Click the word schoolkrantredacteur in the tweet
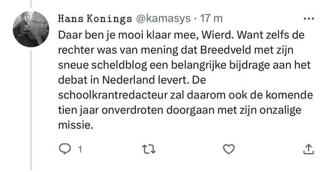Image resolution: width=328 pixels, height=172 pixels. tap(113, 95)
